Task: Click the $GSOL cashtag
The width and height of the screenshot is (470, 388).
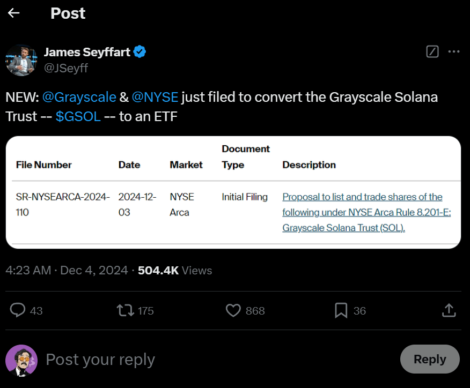Action: 78,116
